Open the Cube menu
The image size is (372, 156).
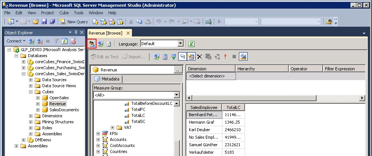pyautogui.click(x=64, y=13)
